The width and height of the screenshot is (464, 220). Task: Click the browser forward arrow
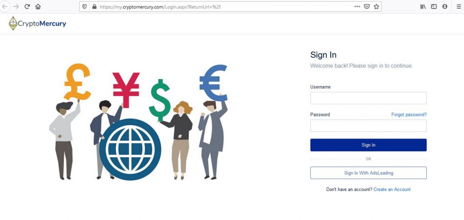tap(16, 6)
